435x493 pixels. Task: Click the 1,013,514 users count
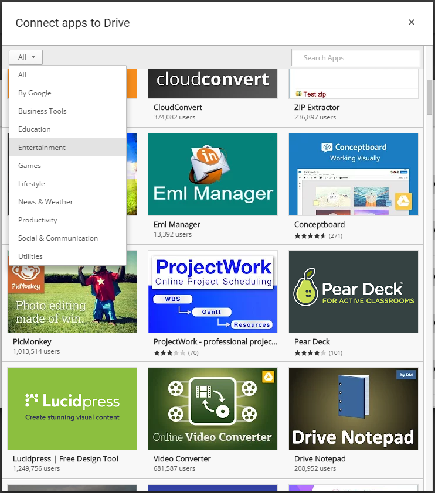[x=36, y=351]
